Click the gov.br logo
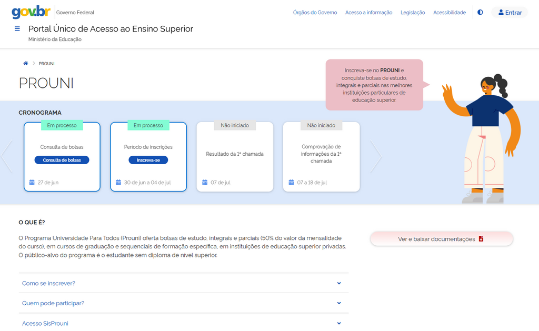 (31, 12)
